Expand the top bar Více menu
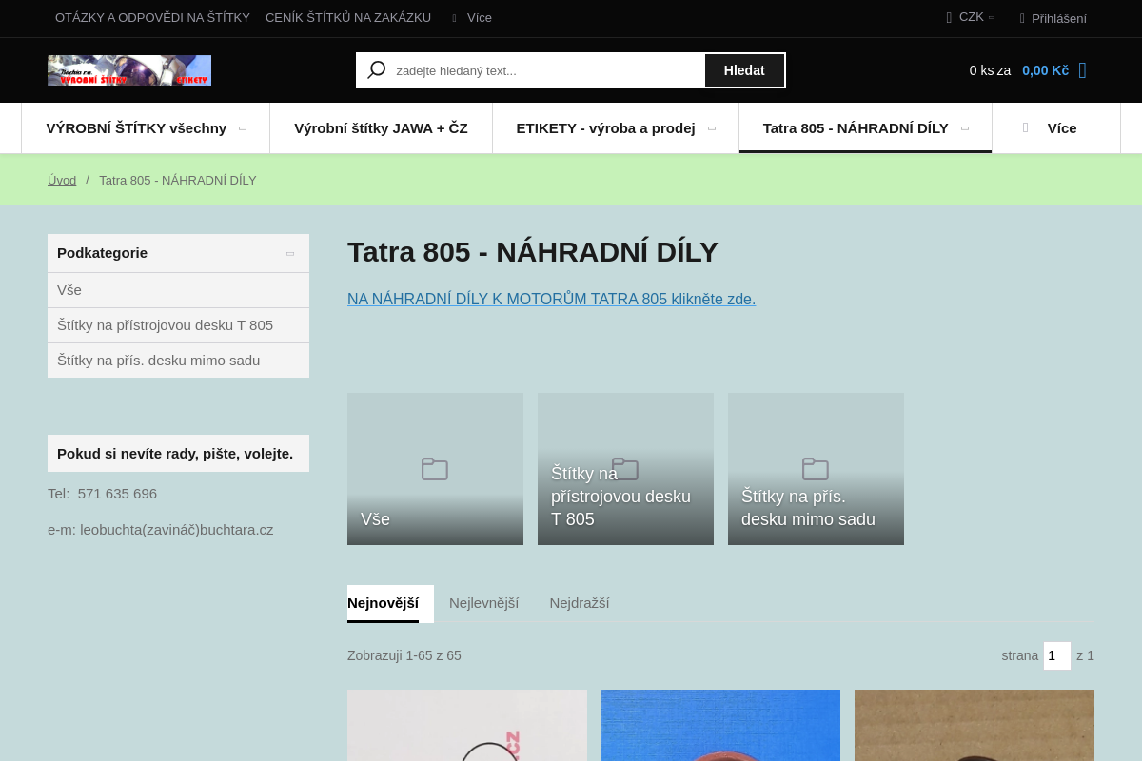This screenshot has width=1142, height=761. (471, 17)
